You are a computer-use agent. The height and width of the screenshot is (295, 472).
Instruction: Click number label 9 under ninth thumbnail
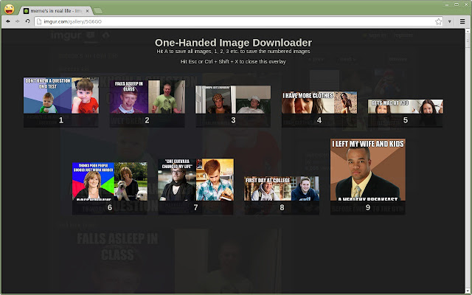point(368,207)
